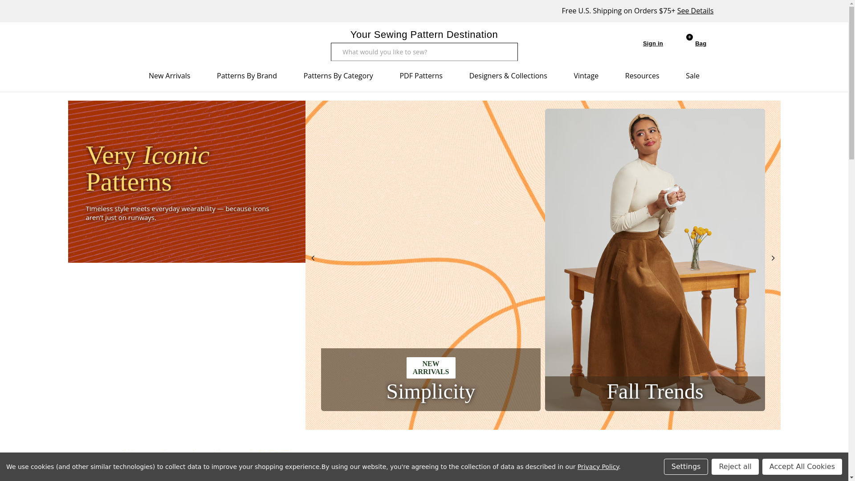Click the Sign in link
Viewport: 855px width, 481px height.
click(x=652, y=44)
